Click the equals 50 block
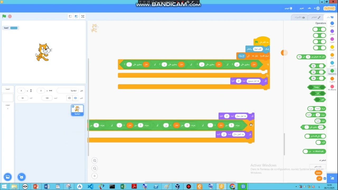This screenshot has width=338, height=190. click(317, 78)
